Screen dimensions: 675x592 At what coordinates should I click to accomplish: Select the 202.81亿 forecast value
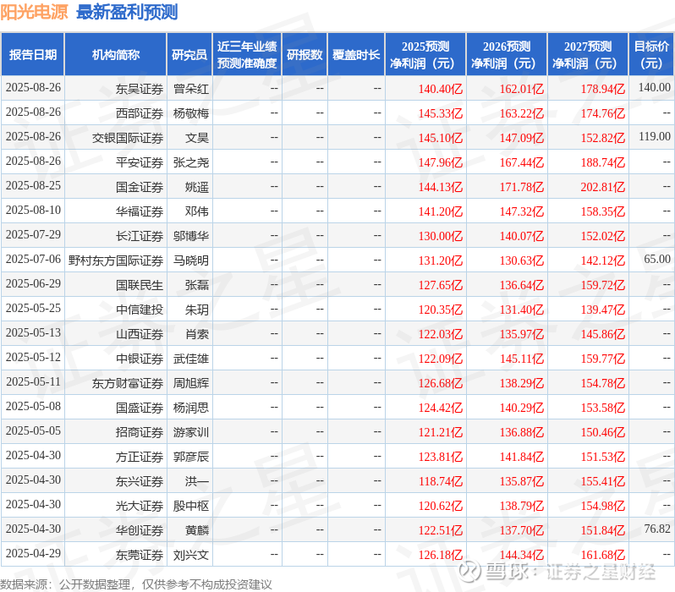click(x=603, y=187)
